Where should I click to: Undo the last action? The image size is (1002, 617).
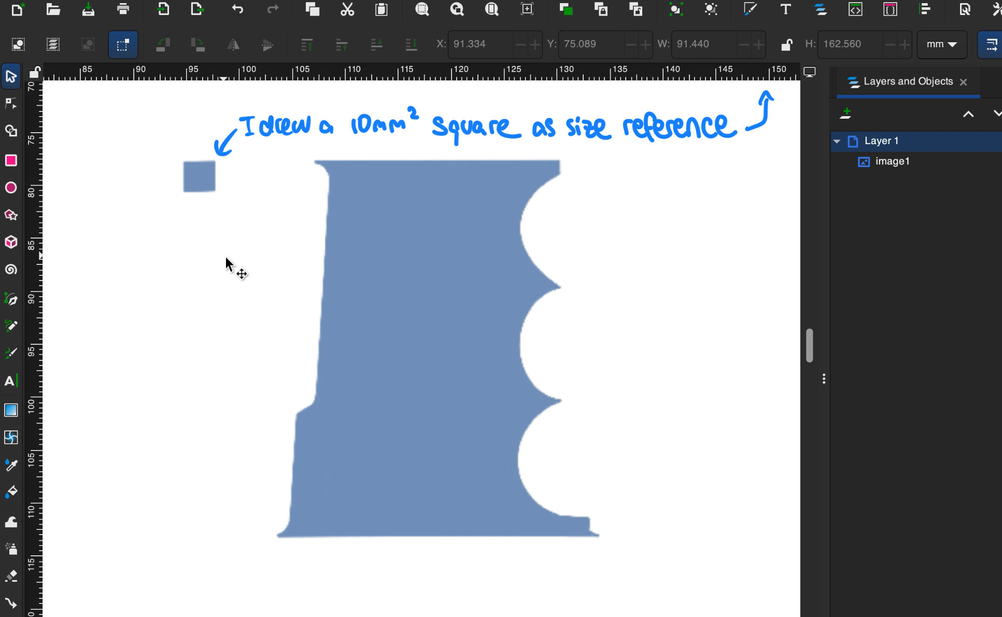pos(237,9)
